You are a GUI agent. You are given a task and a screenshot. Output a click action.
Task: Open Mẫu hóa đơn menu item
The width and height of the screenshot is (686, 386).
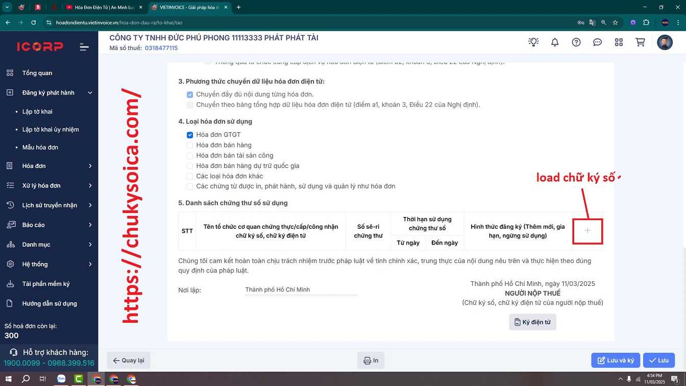coord(40,147)
